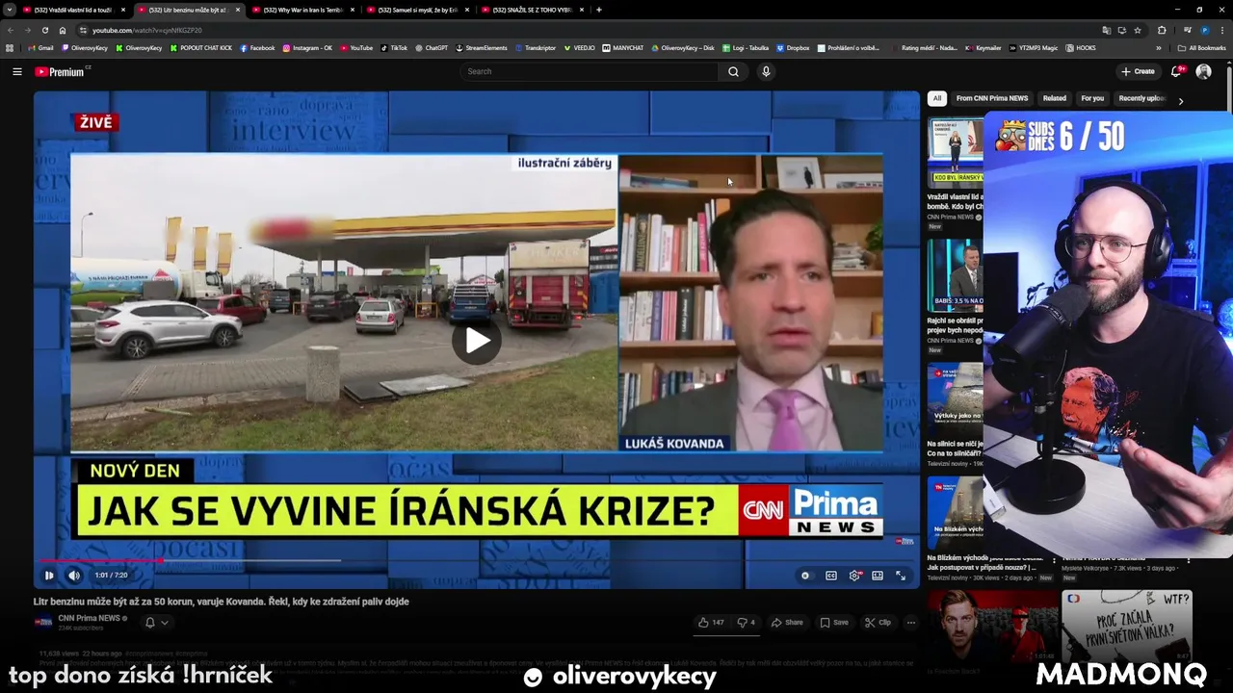Select the 'Related' chip

coord(1055,98)
